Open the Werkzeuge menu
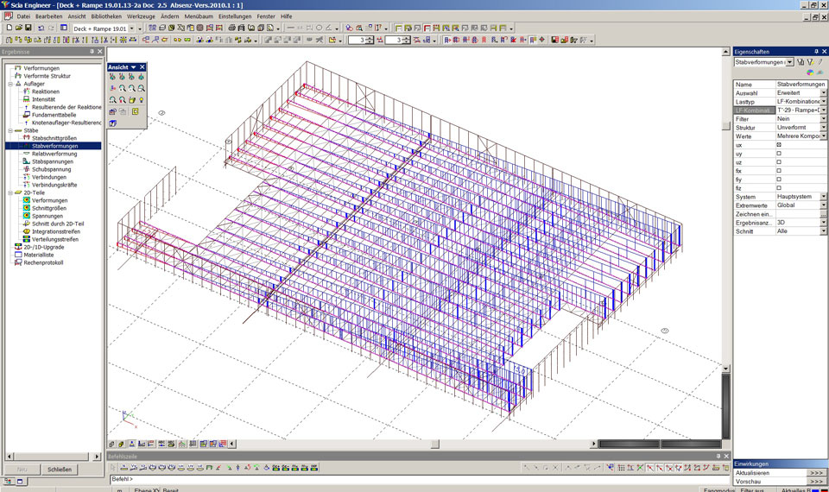Viewport: 829px width, 492px height. pyautogui.click(x=140, y=16)
